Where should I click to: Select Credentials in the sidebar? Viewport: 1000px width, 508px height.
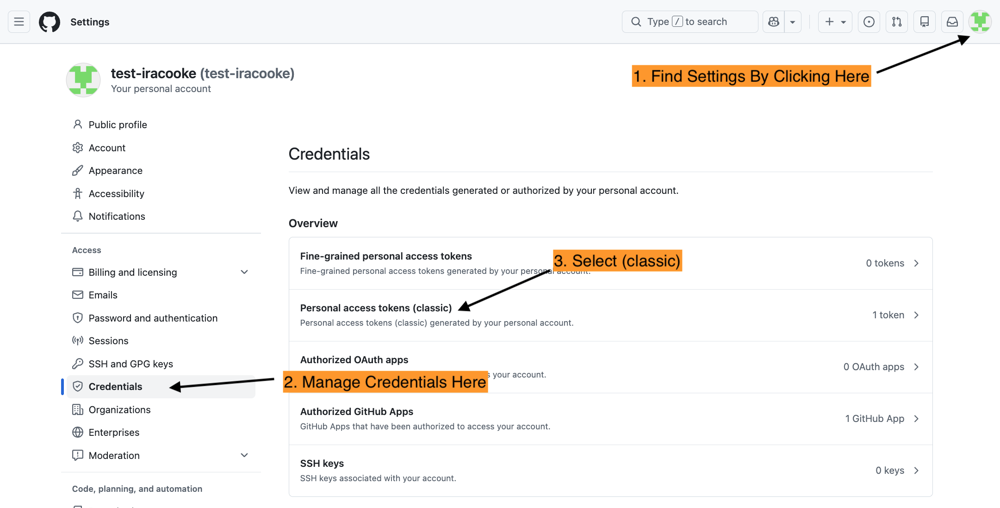(161, 387)
